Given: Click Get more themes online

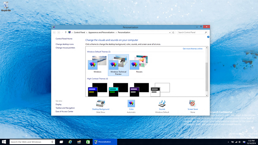Looking at the screenshot, I should [x=192, y=49].
